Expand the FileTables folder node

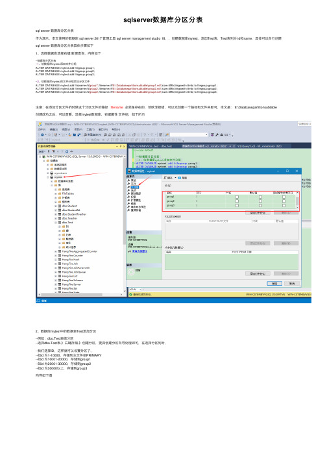coord(56,194)
